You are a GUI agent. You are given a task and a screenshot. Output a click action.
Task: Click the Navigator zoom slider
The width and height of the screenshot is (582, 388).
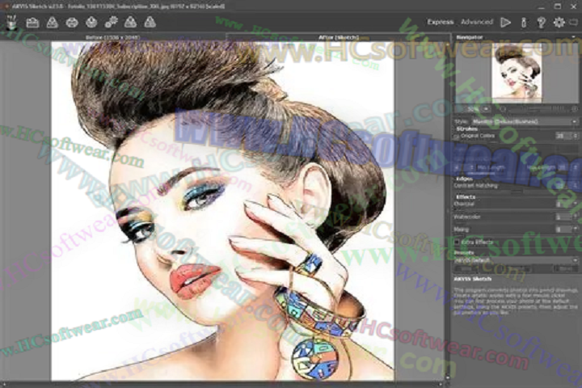pos(538,109)
